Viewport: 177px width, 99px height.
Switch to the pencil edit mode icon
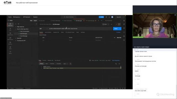tap(116, 24)
